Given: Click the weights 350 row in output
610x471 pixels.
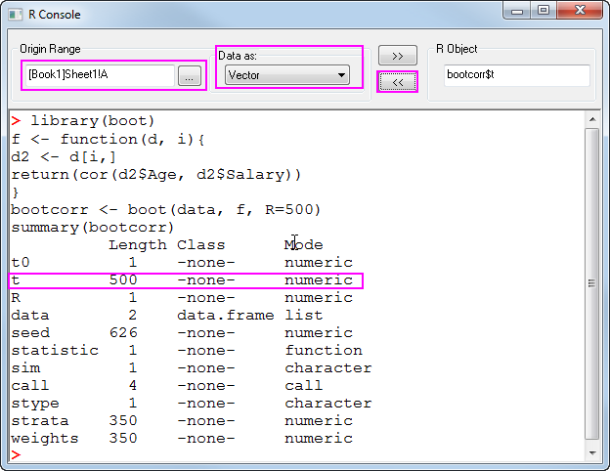Looking at the screenshot, I should [x=181, y=439].
